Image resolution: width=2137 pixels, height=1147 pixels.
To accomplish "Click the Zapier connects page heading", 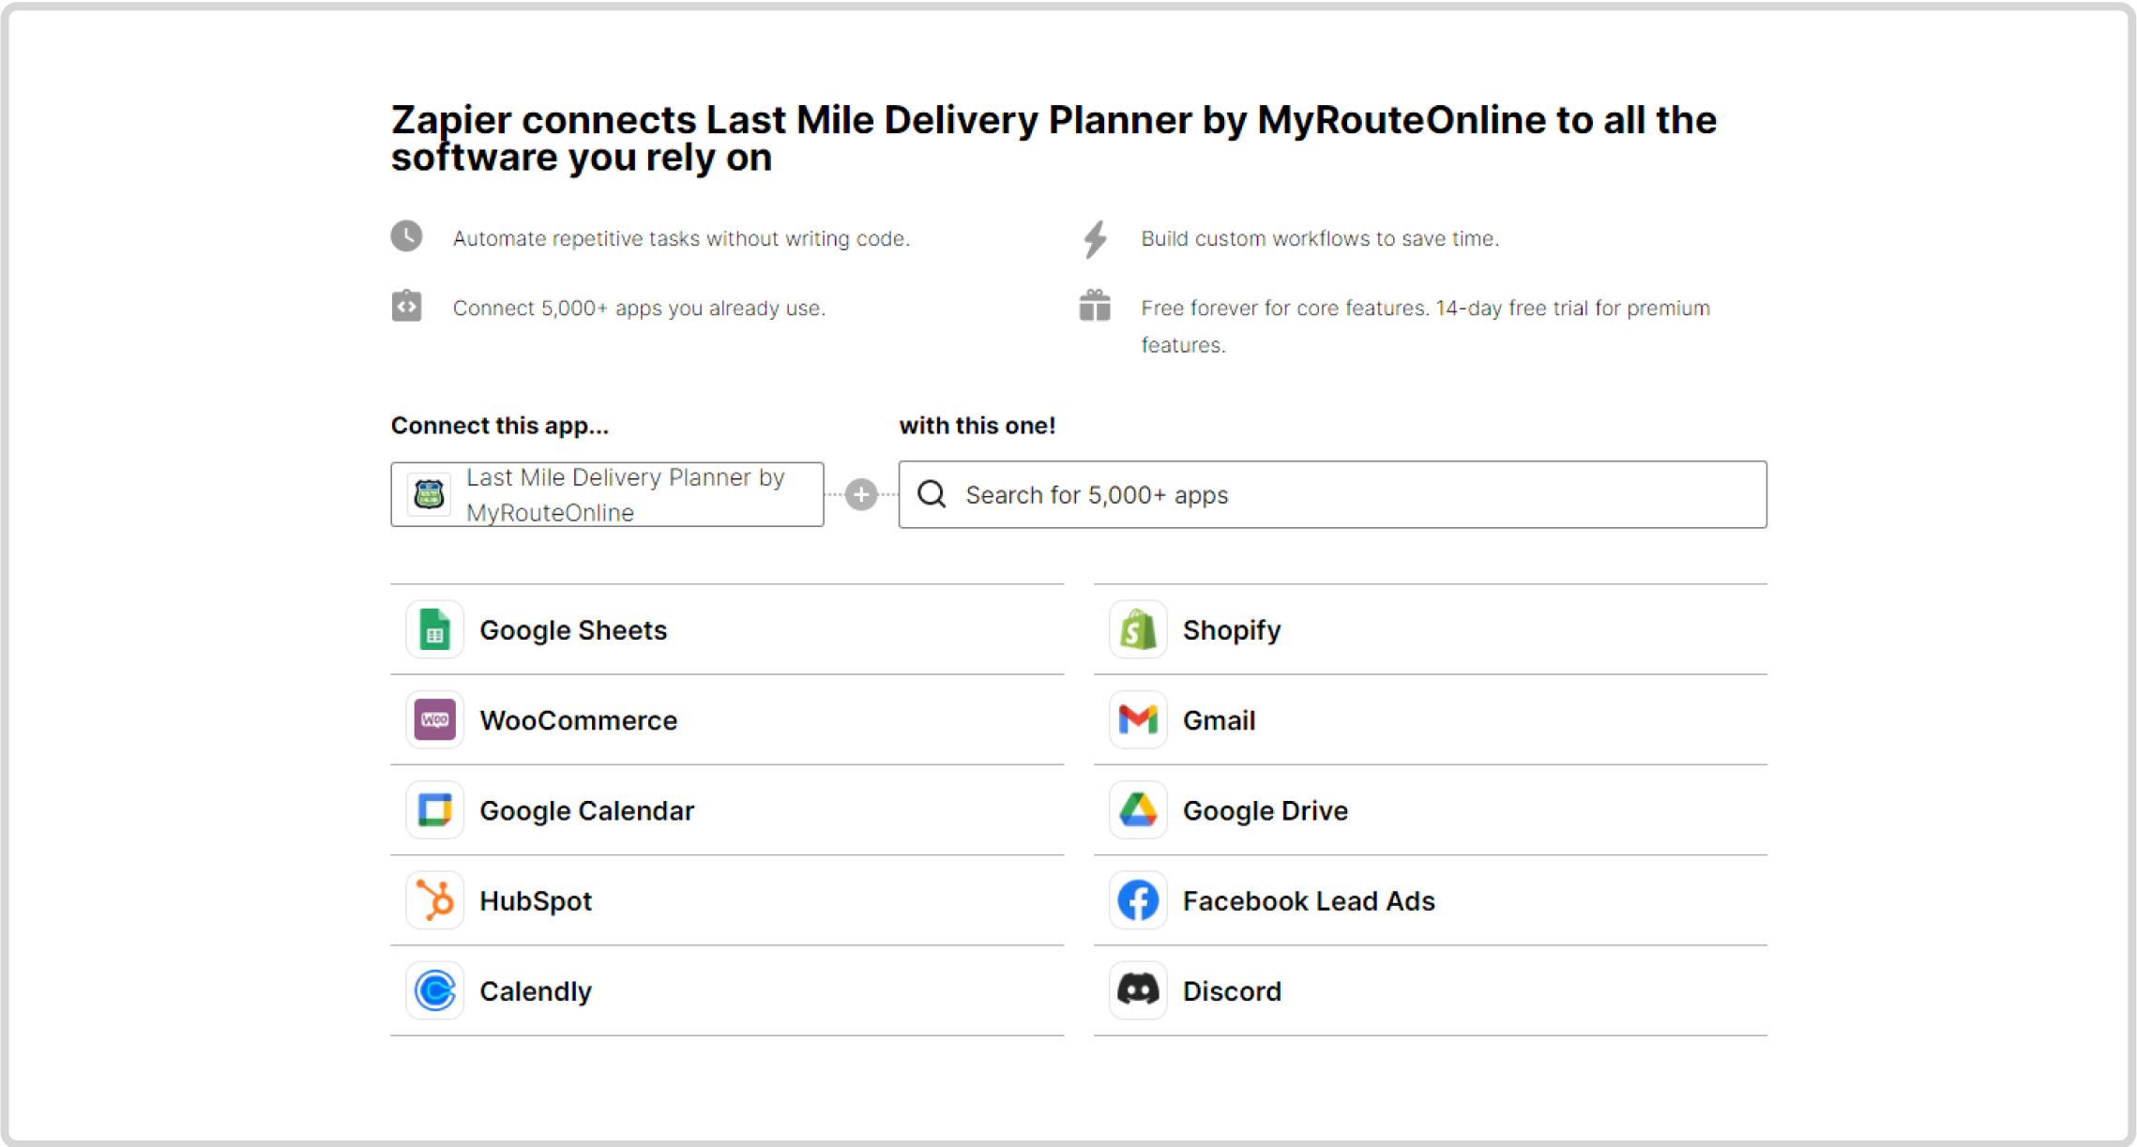I will click(x=1053, y=138).
